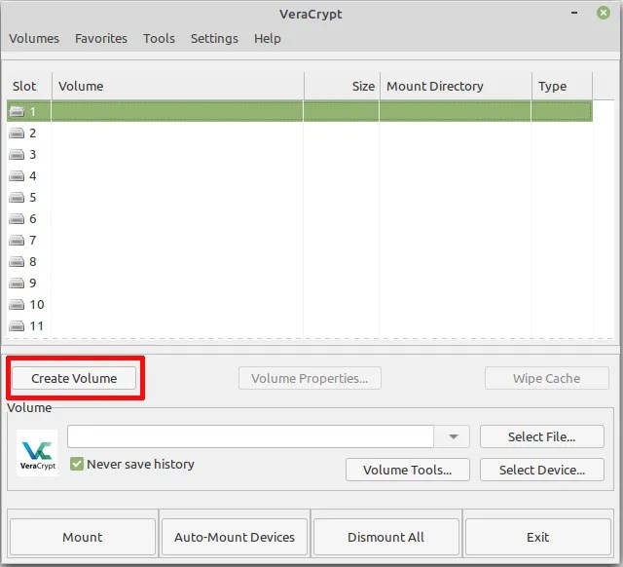The width and height of the screenshot is (623, 567).
Task: Sort by the Slot column header
Action: pyautogui.click(x=29, y=86)
